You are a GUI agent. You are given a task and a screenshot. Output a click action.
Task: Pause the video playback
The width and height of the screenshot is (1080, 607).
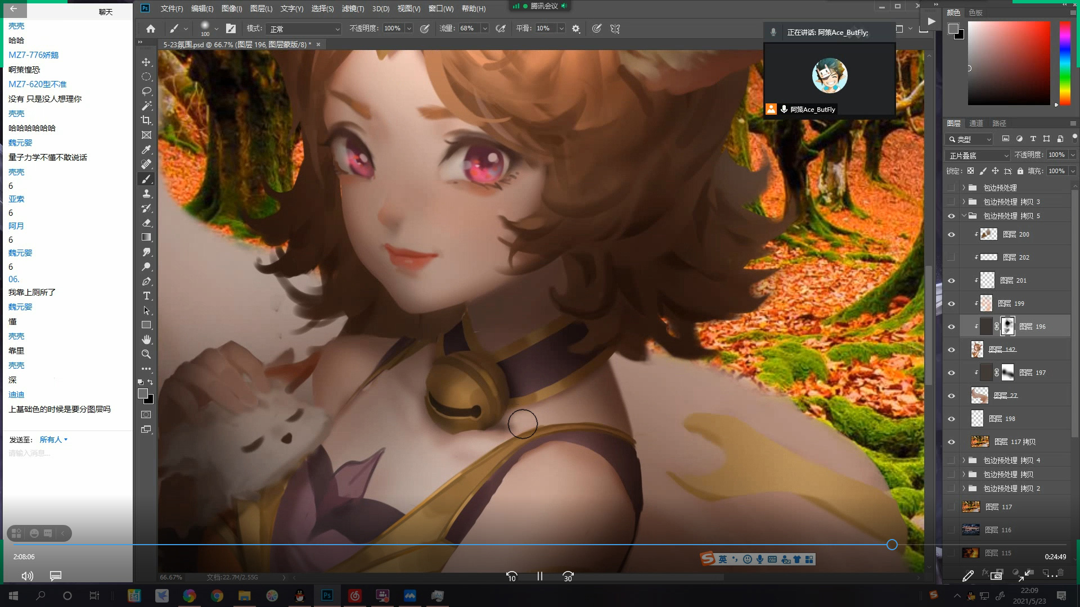[x=540, y=576]
